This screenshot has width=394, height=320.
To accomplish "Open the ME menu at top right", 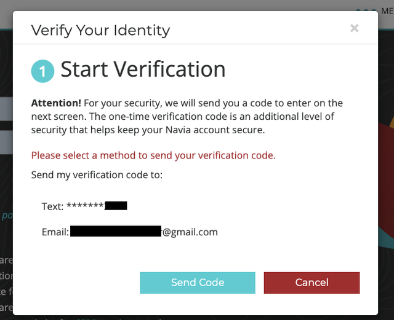I will (387, 10).
